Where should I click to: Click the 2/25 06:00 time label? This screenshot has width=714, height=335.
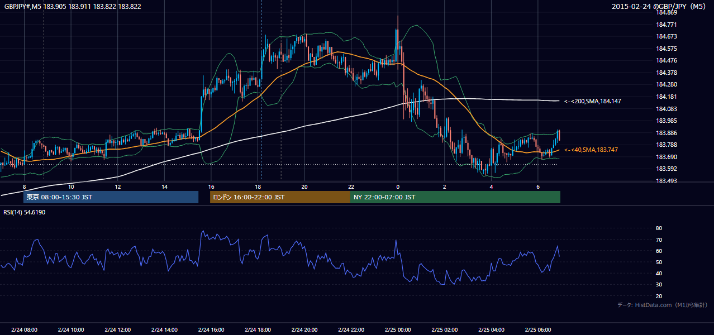click(x=537, y=329)
